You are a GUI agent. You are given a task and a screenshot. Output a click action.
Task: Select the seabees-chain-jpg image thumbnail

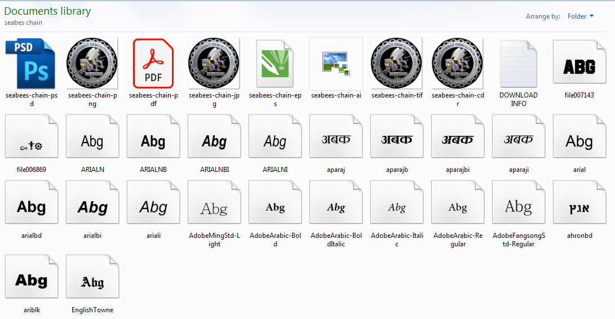[x=214, y=63]
